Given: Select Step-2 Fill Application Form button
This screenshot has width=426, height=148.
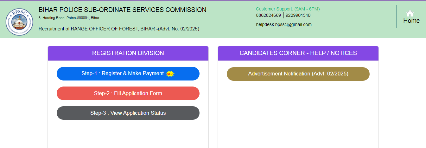Looking at the screenshot, I should [128, 93].
